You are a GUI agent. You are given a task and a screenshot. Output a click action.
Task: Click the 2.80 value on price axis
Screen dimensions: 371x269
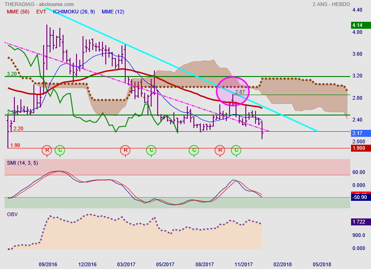click(x=357, y=98)
